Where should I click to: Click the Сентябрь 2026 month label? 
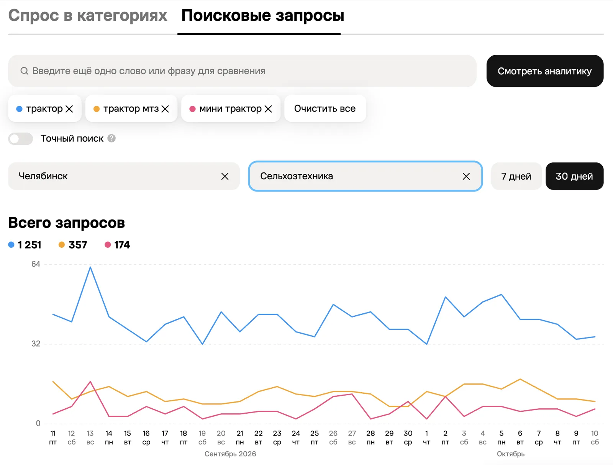pyautogui.click(x=230, y=454)
